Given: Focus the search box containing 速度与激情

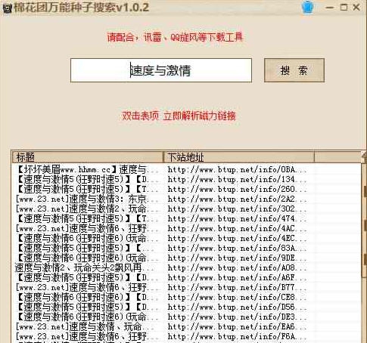Looking at the screenshot, I should pyautogui.click(x=161, y=70).
